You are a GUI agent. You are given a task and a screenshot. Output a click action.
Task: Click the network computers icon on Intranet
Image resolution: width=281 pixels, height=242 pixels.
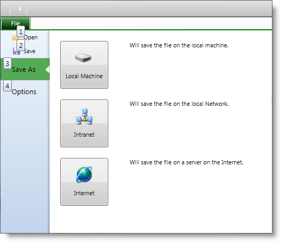pos(84,116)
